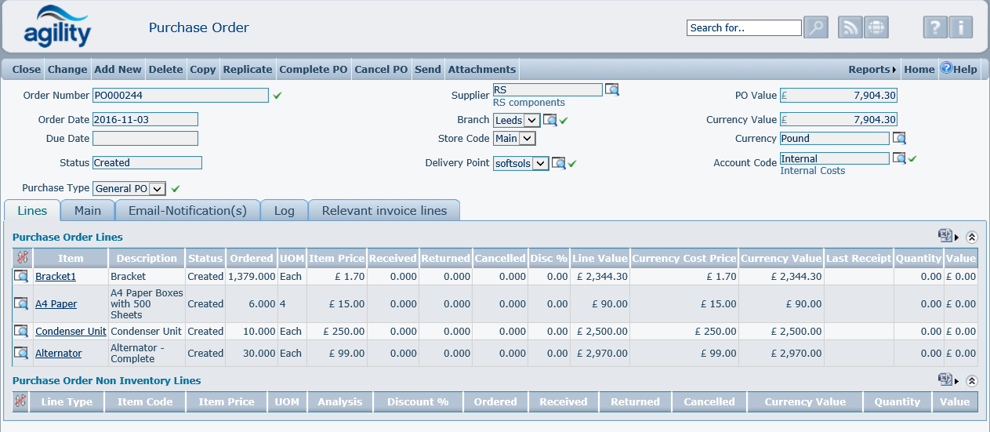Open Supplier lookup magnifier icon
The height and width of the screenshot is (432, 990).
click(612, 90)
